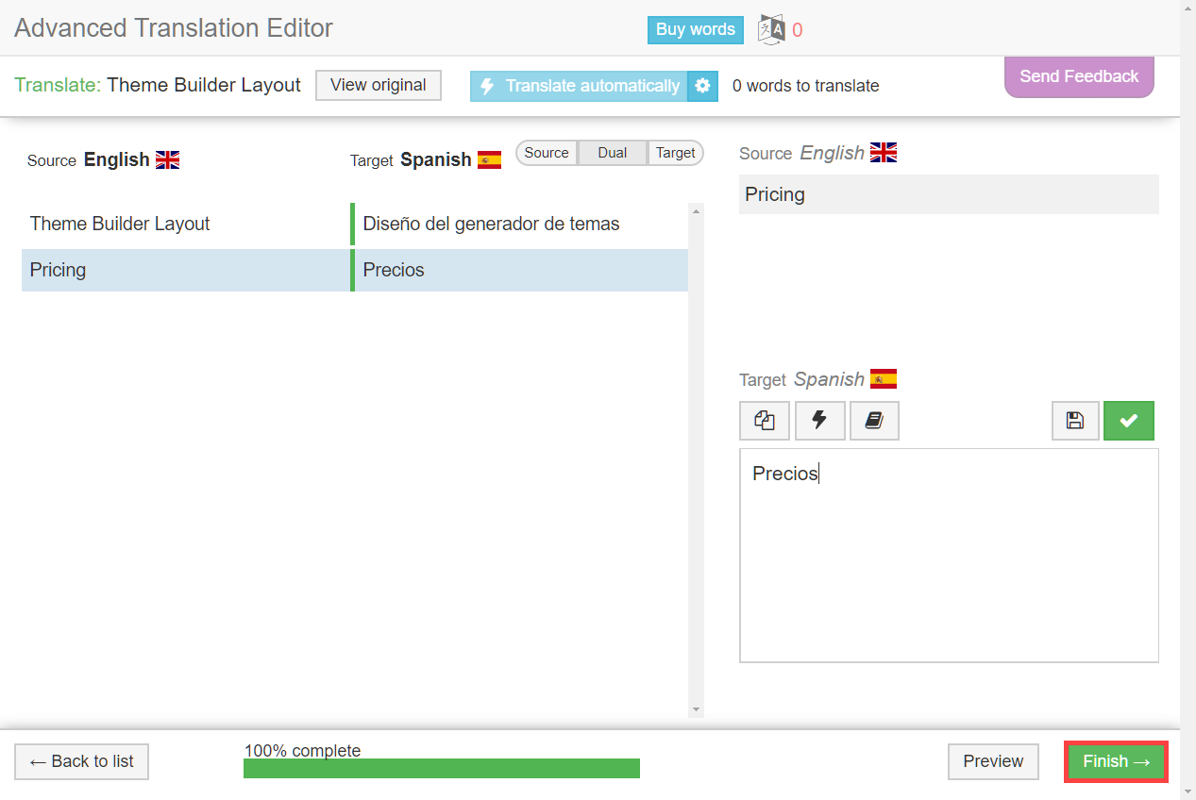Click the translation credits icon near zero
This screenshot has width=1196, height=800.
point(772,29)
